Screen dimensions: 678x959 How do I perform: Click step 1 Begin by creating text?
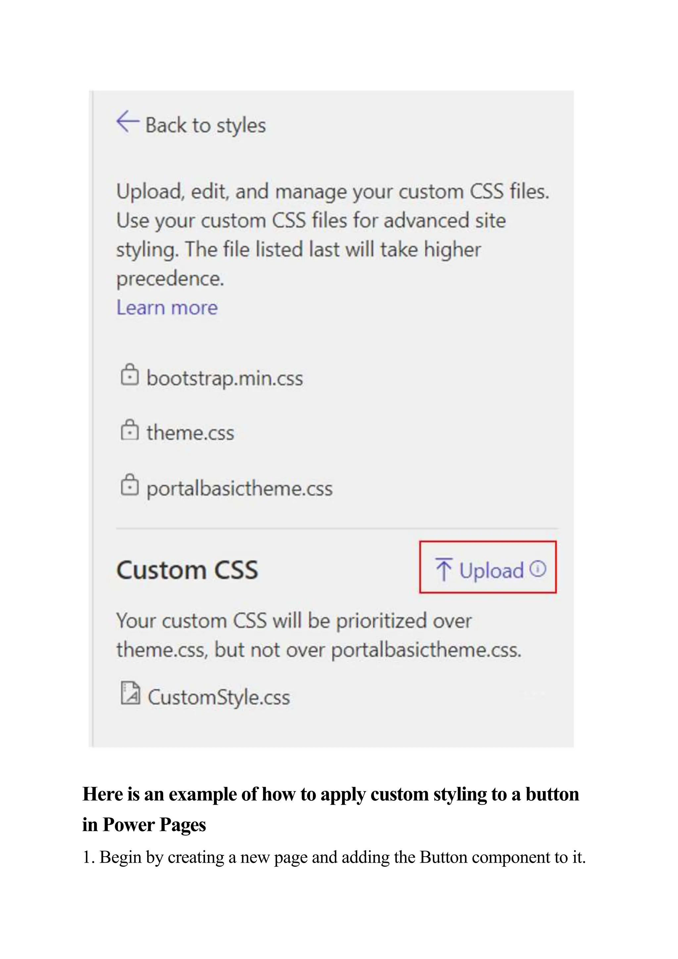point(334,857)
